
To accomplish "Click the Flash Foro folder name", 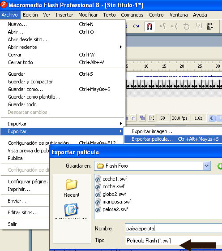I will (x=117, y=166).
